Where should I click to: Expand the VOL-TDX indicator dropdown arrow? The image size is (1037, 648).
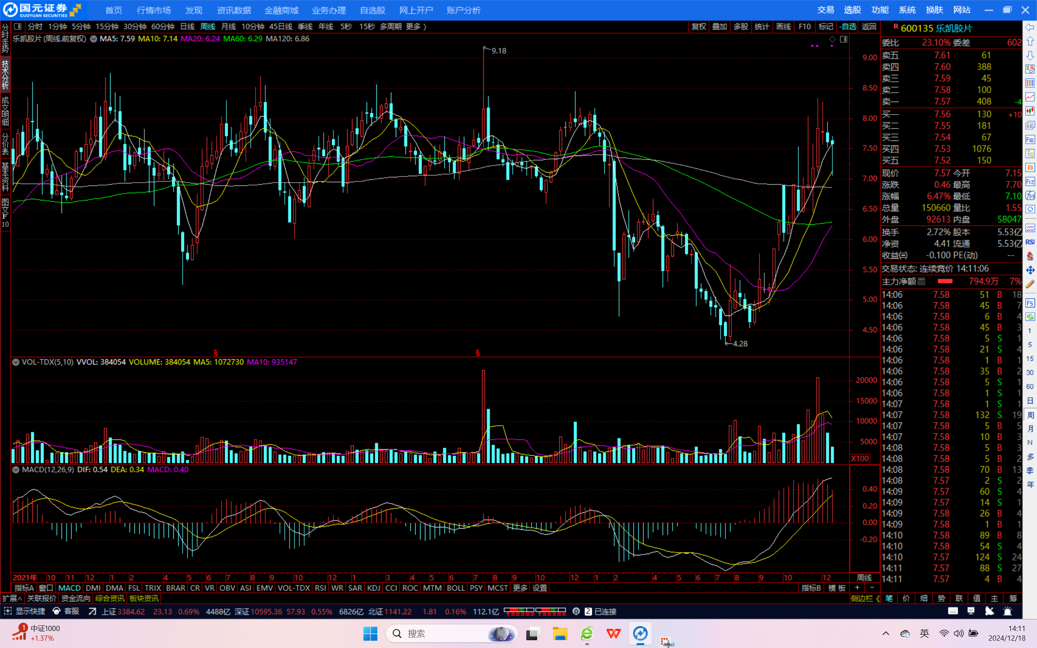(16, 362)
